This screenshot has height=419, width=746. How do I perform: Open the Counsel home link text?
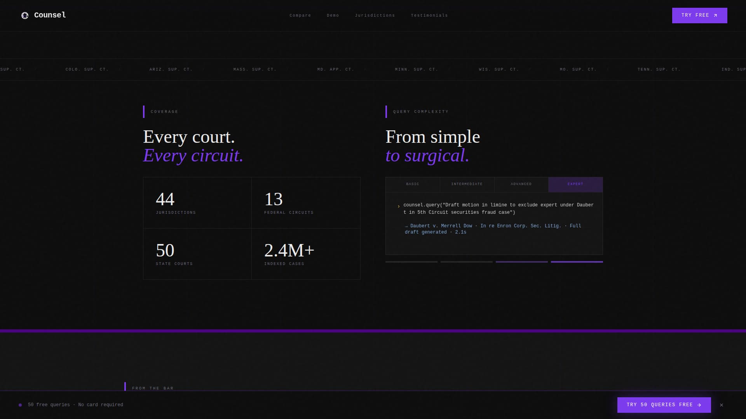click(50, 15)
